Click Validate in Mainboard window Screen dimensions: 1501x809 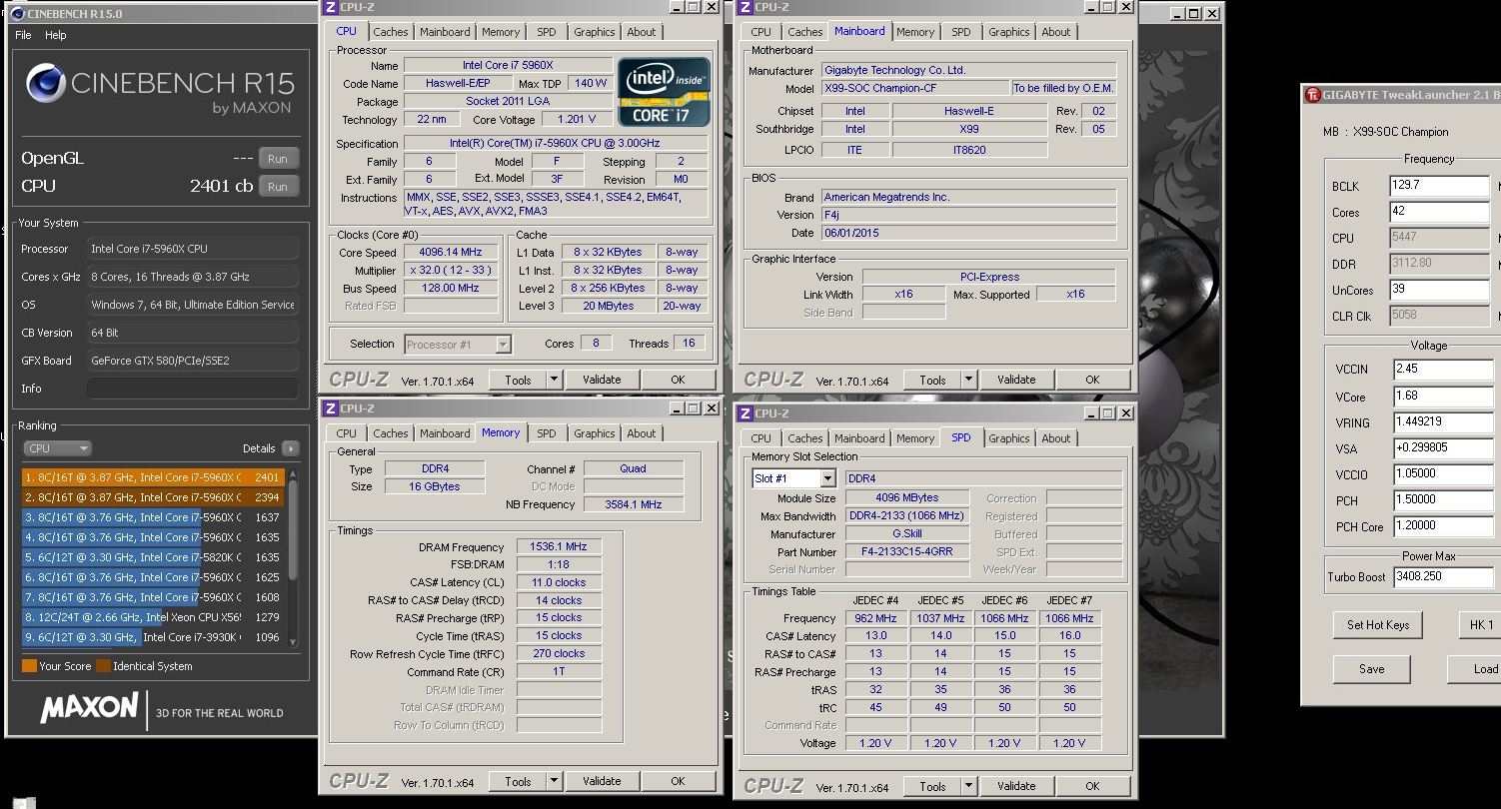click(x=1016, y=380)
